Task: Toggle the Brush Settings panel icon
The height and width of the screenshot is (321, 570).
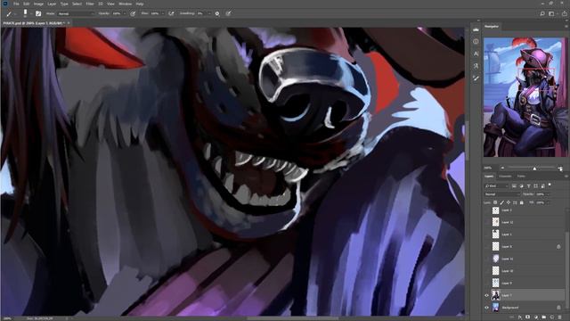Action: (38, 13)
